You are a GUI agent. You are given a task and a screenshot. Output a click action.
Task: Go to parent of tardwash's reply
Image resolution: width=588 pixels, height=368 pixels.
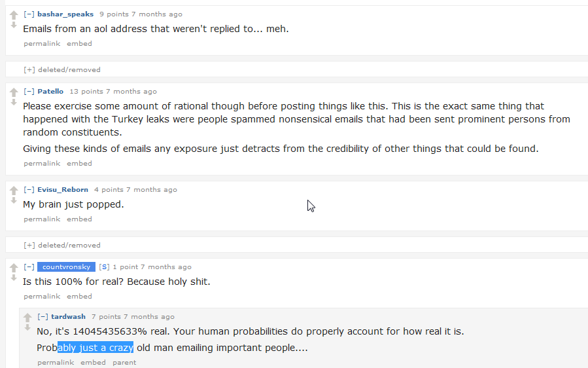[124, 363]
